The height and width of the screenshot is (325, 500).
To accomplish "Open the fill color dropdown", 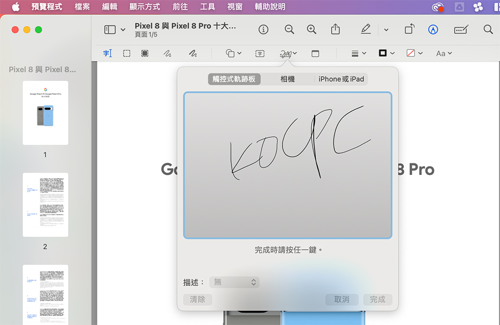I will (414, 53).
